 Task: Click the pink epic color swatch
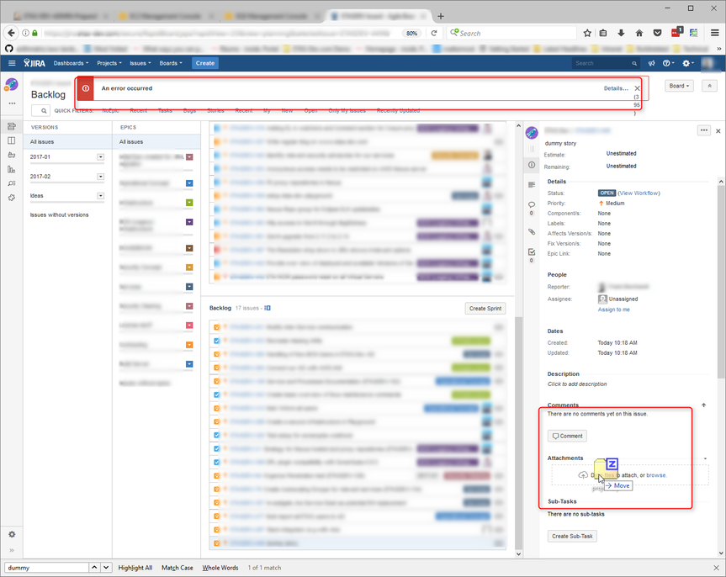click(189, 326)
